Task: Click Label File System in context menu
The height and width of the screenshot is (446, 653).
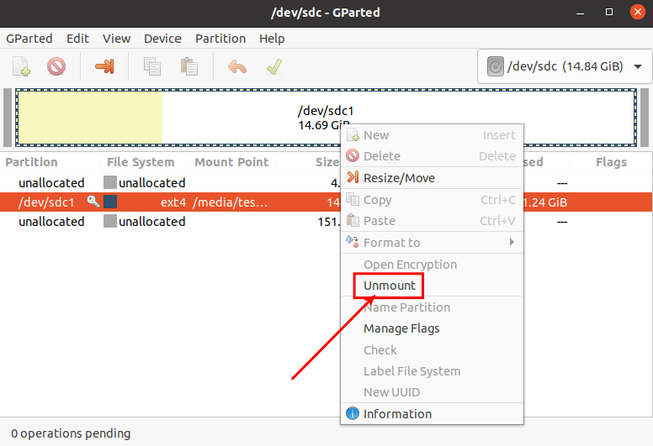Action: click(x=432, y=371)
